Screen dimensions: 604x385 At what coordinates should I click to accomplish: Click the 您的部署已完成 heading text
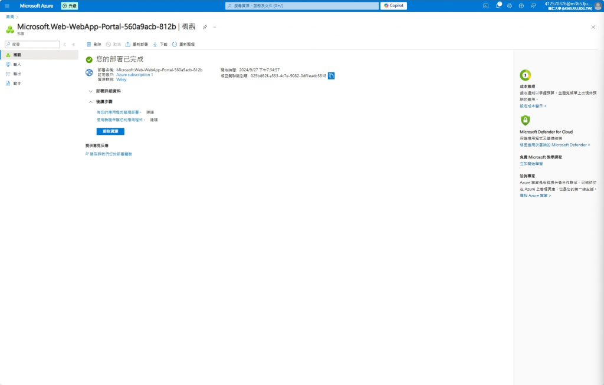[120, 59]
